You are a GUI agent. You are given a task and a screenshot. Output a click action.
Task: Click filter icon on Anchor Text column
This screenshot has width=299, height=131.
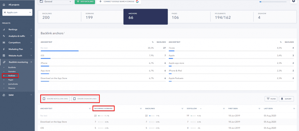pyautogui.click(x=90, y=108)
